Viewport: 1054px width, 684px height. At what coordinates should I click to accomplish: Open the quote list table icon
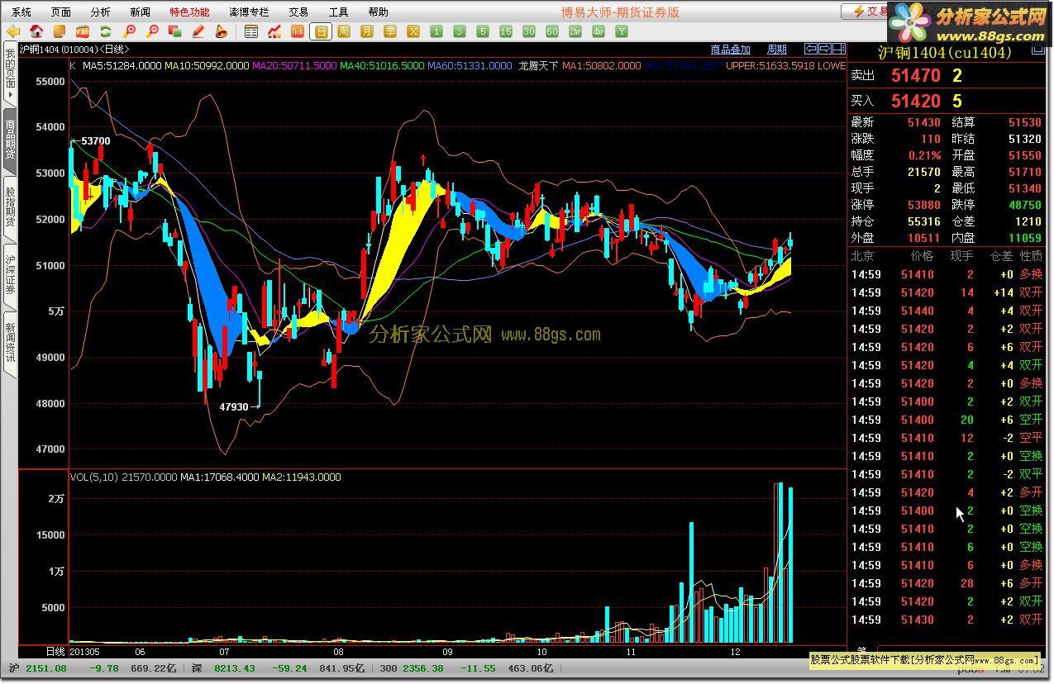pos(251,31)
